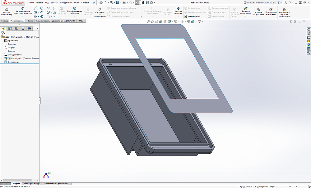The image size is (311, 188).
Task: Click Создать компоновку tool
Action: click(x=7, y=12)
